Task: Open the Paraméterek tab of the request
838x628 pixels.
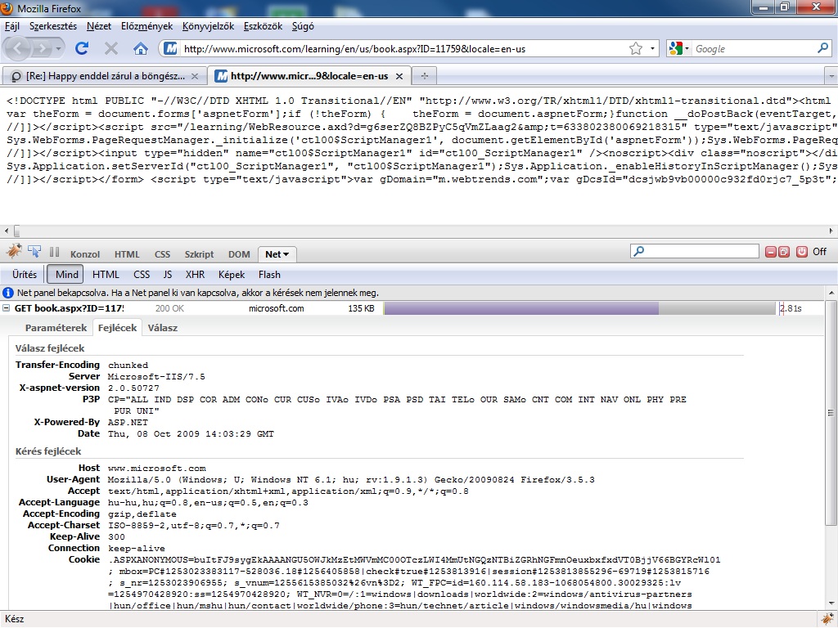Action: [56, 328]
